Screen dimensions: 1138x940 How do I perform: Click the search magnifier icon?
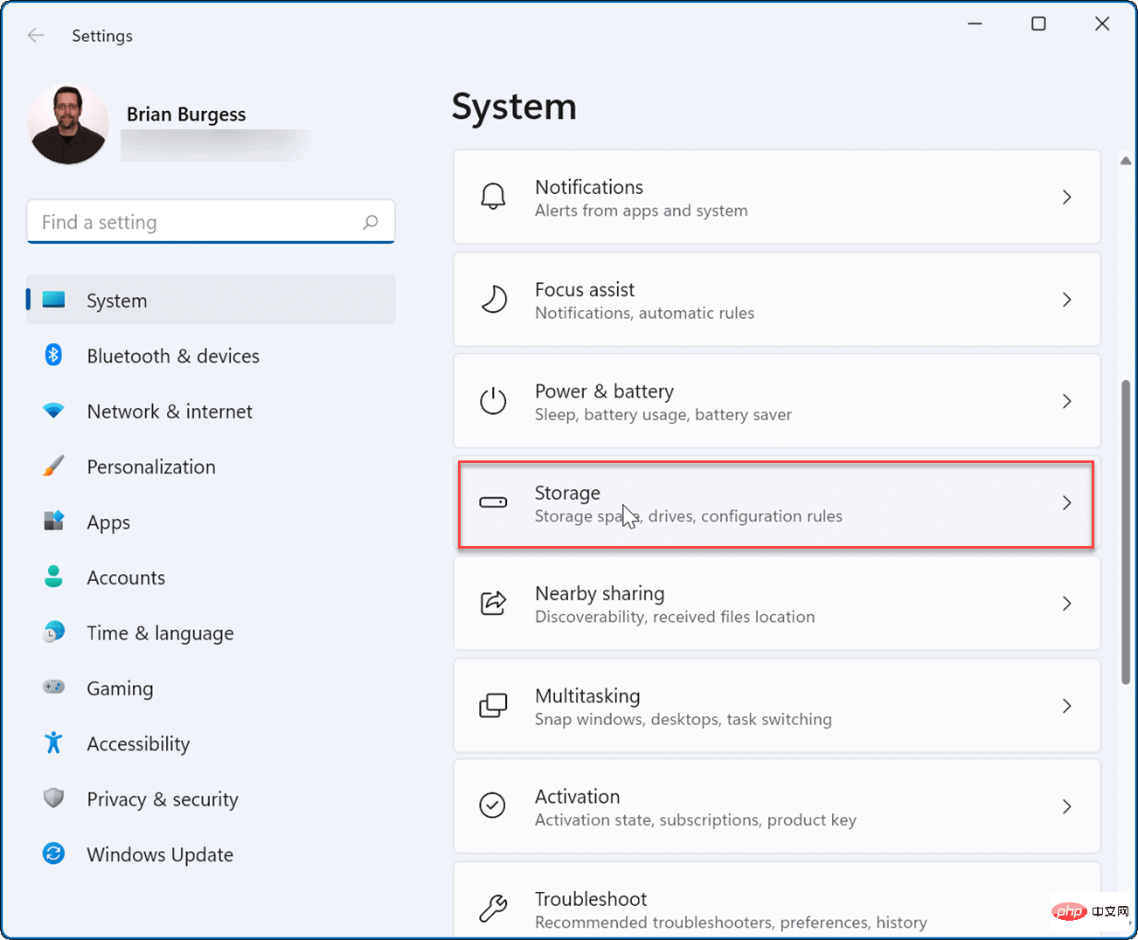(x=371, y=222)
